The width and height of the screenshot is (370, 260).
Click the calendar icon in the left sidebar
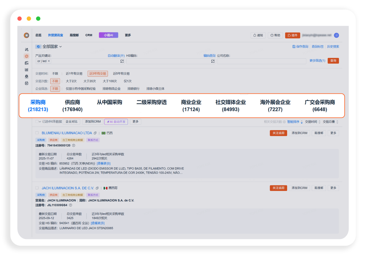point(27,83)
